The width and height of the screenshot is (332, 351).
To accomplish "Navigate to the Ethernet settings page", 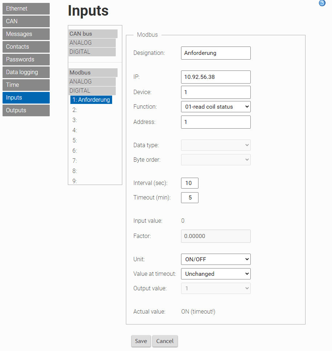I will (26, 8).
